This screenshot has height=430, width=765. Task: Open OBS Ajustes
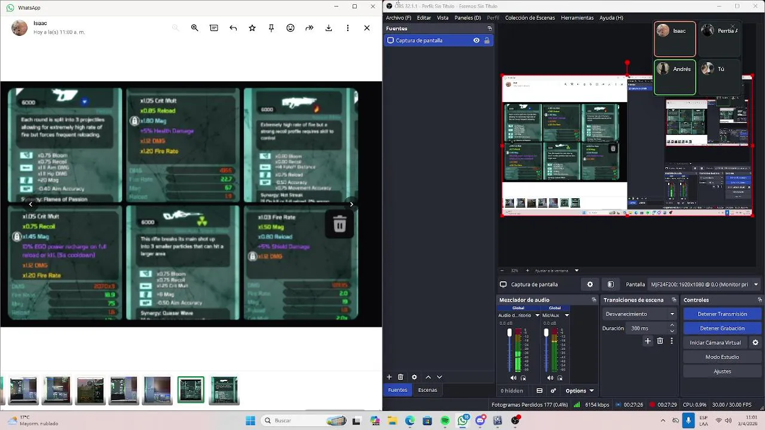click(722, 371)
